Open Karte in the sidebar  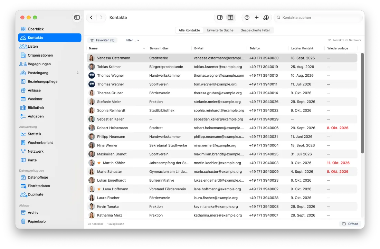pyautogui.click(x=50, y=160)
